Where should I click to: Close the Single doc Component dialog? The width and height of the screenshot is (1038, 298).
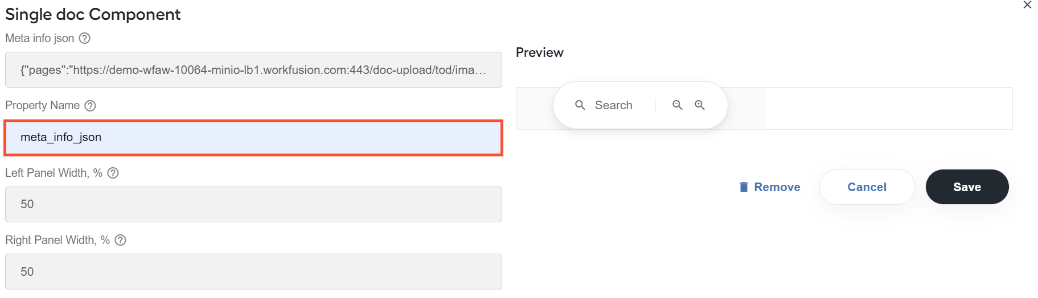click(x=1027, y=5)
